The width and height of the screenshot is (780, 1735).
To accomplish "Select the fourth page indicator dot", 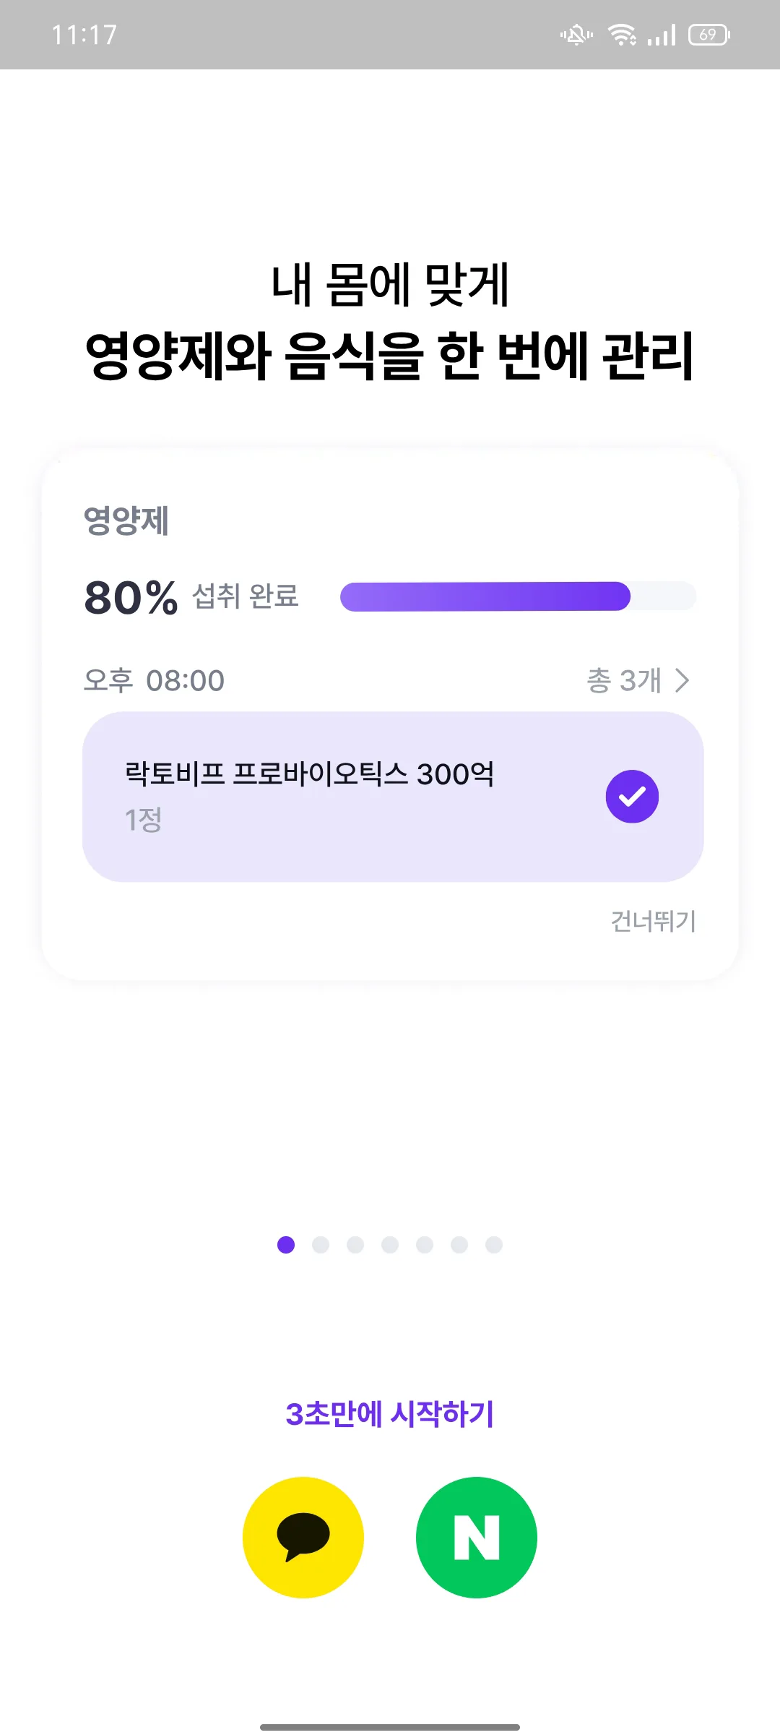I will (x=390, y=1244).
